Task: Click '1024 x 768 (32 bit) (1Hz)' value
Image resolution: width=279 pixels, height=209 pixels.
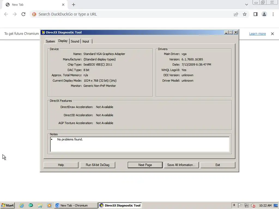Action: click(x=100, y=81)
